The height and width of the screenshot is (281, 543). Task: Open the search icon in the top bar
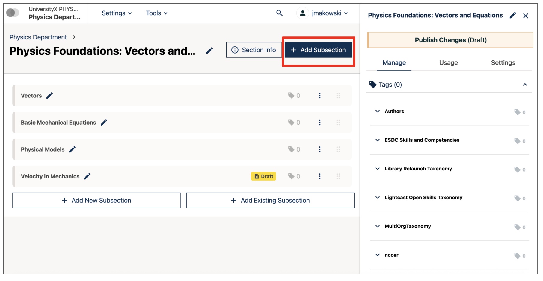coord(279,13)
